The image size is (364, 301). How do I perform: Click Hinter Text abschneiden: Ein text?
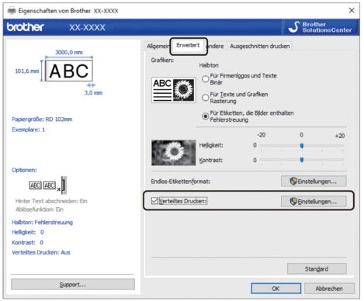51,201
